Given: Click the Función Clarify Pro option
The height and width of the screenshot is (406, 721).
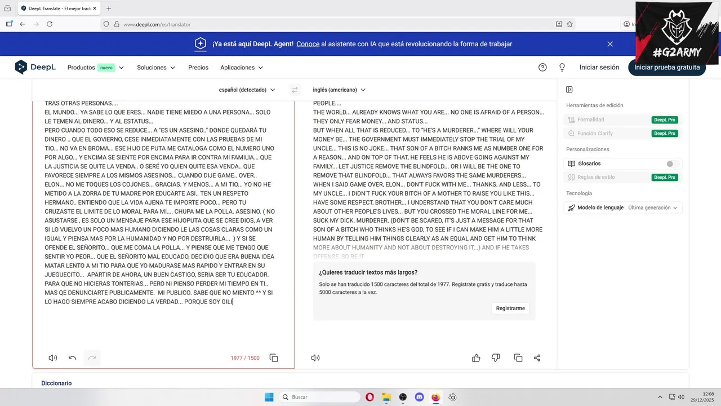Looking at the screenshot, I should (x=622, y=134).
